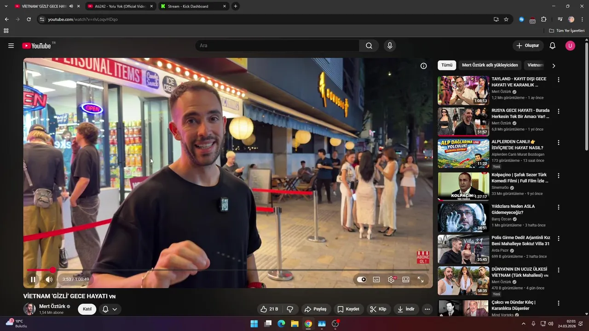Open YouTube notifications bell
Viewport: 589px width, 331px height.
pos(553,46)
